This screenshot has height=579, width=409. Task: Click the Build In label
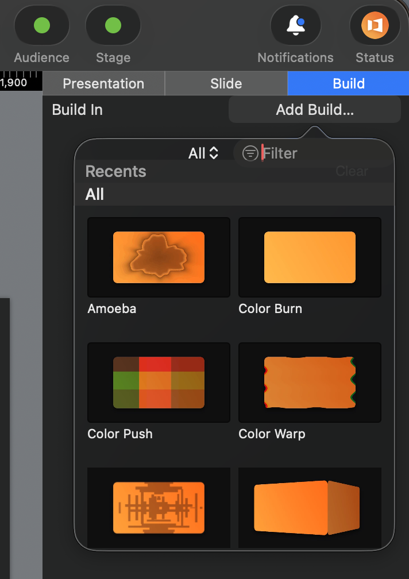(x=77, y=110)
